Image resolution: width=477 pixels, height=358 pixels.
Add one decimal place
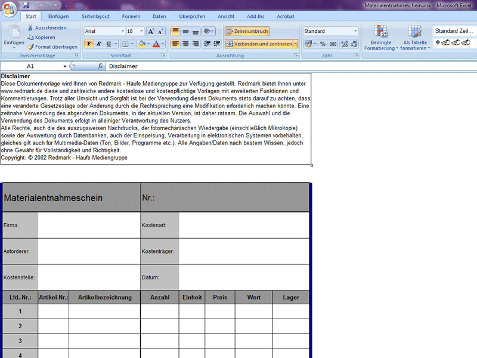point(345,44)
